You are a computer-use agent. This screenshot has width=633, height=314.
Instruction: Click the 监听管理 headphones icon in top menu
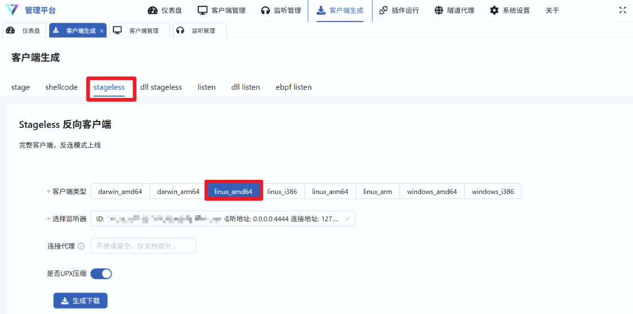click(x=265, y=11)
